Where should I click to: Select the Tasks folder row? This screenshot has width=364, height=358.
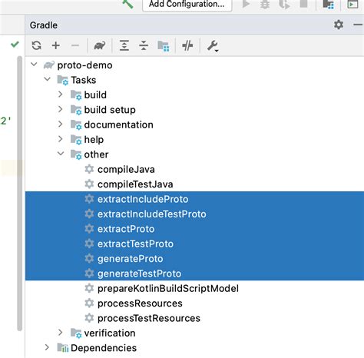click(x=194, y=80)
